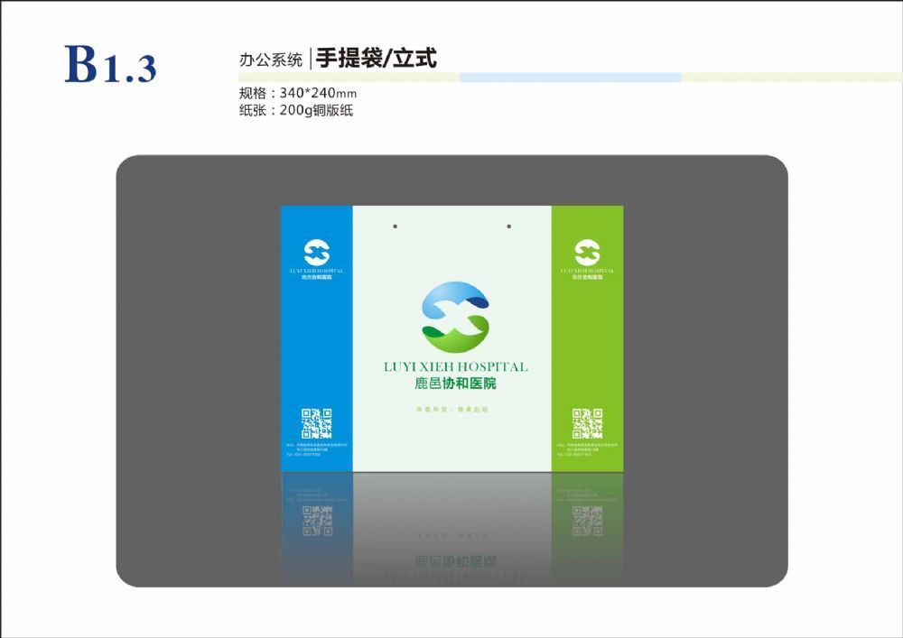
Task: Click the white logo on green panel
Action: 587,253
